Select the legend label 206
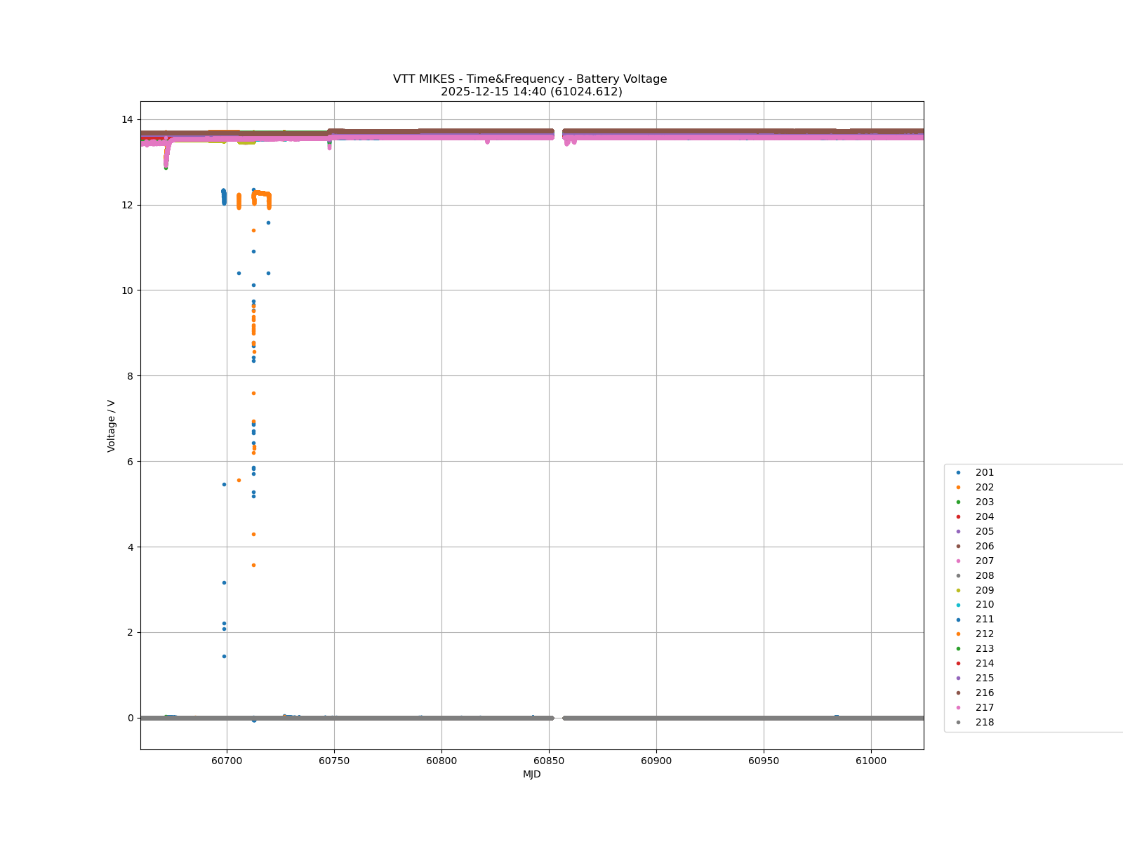Viewport: 1123px width, 842px height. (x=984, y=547)
